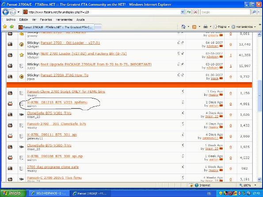Open the Página dropdown menu
The image size is (263, 197).
point(221,27)
